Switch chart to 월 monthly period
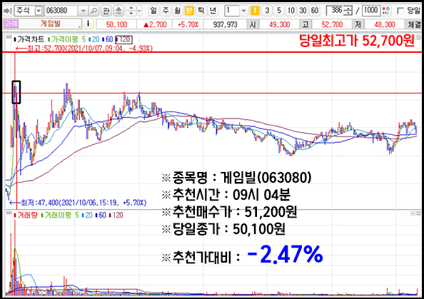 click(x=178, y=11)
